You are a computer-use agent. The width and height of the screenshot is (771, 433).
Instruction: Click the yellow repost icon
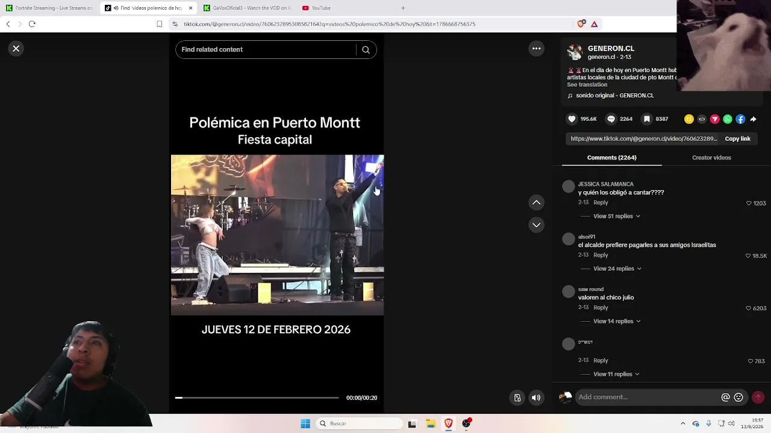coord(689,119)
